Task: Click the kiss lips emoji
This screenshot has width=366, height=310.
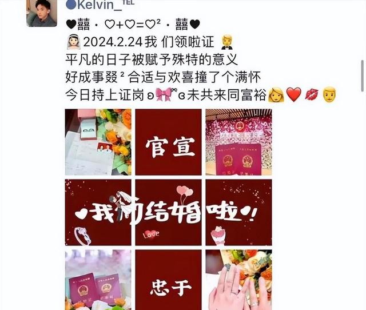Action: [x=312, y=95]
